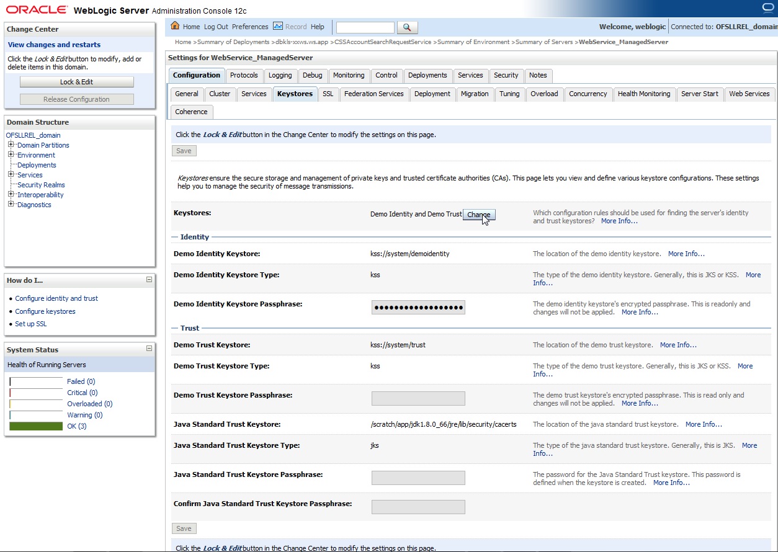Click the Overloaded (0) status link

[x=90, y=404]
